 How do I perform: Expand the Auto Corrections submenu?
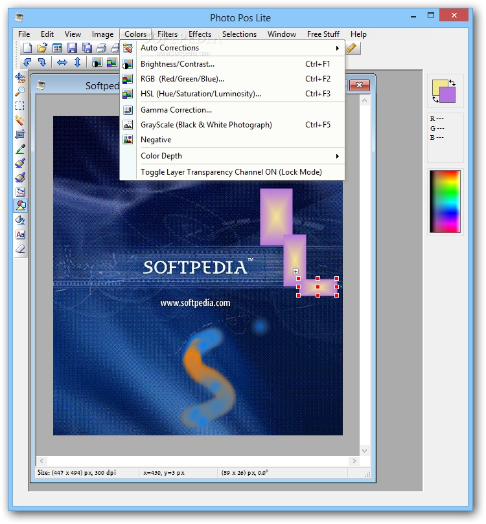232,48
